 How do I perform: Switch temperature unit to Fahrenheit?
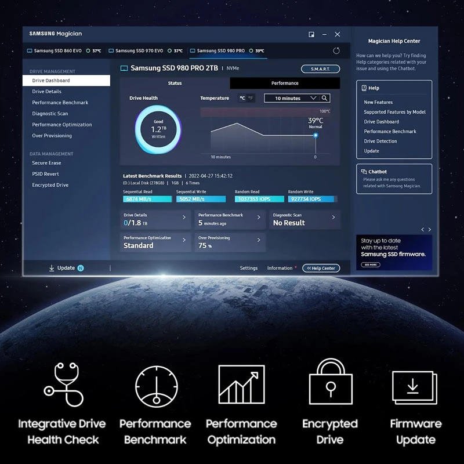251,98
